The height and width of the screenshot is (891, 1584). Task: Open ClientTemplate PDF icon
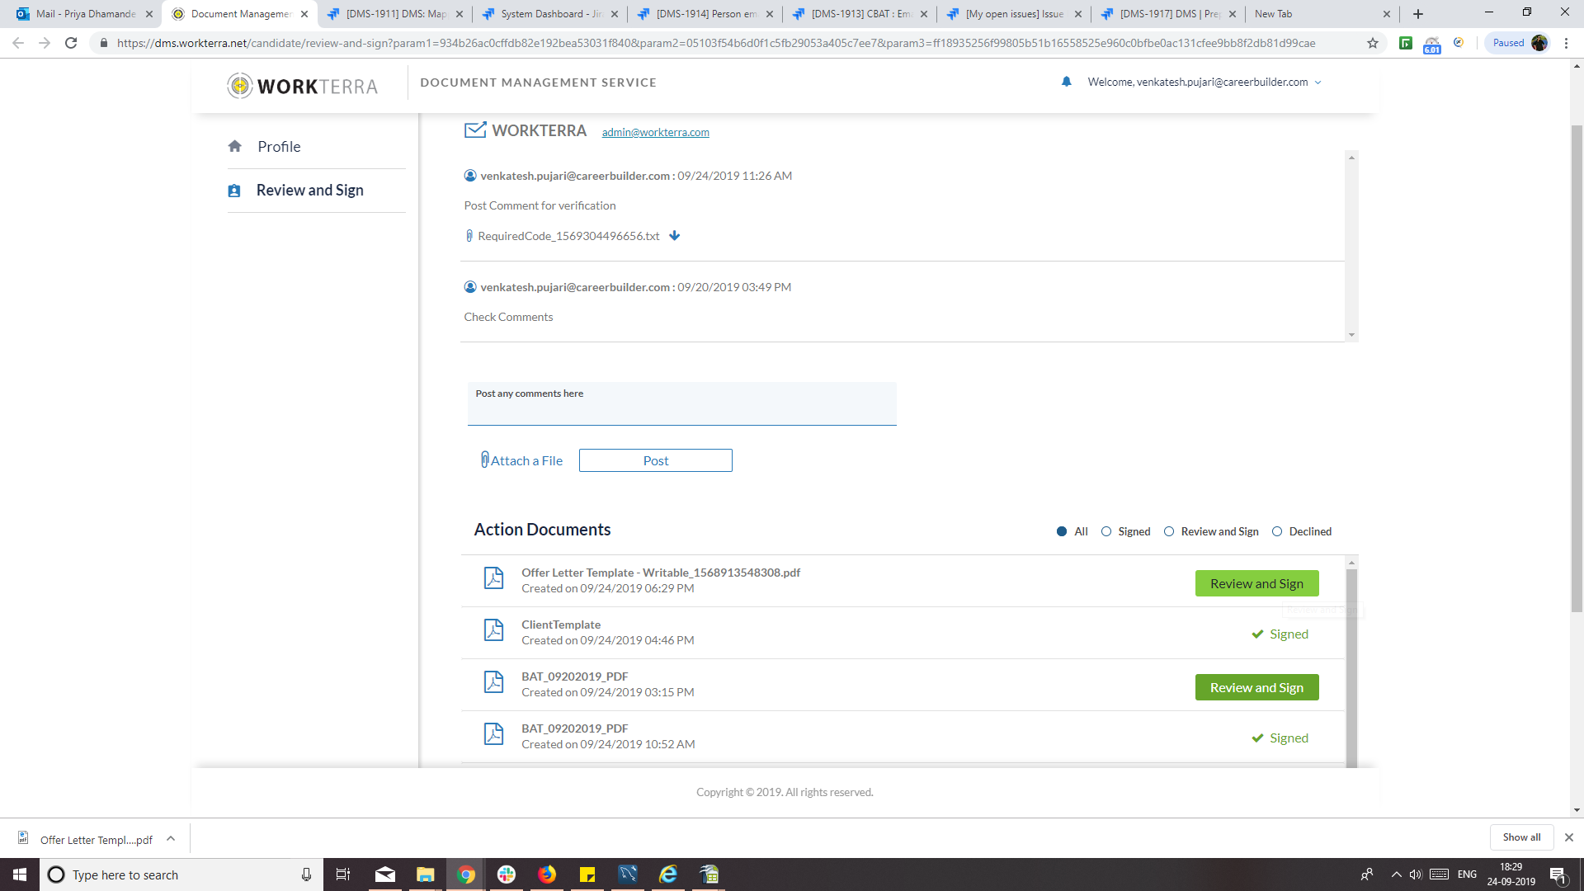(x=493, y=630)
